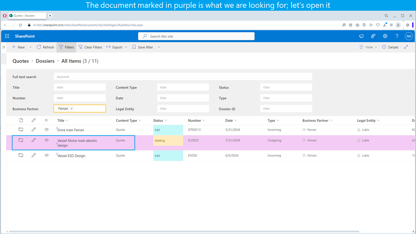Click the Full text search Keywords field
416x234 pixels.
click(183, 77)
